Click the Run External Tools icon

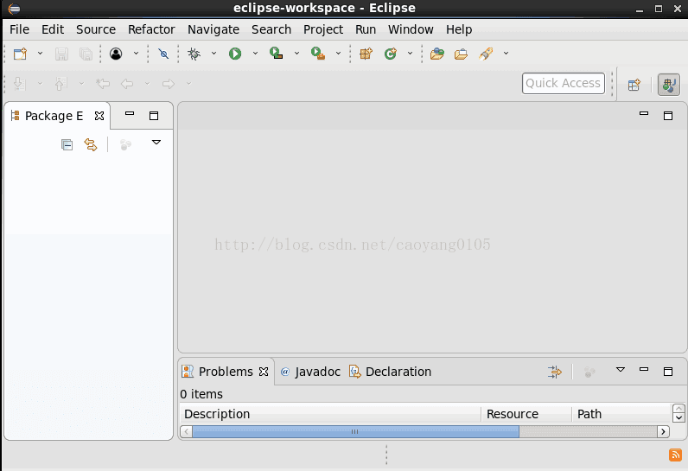point(318,54)
